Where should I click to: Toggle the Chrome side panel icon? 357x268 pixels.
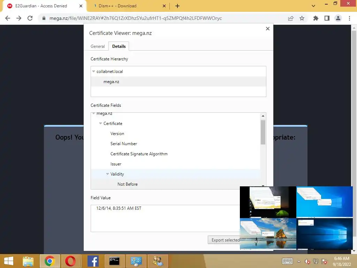[x=327, y=18]
